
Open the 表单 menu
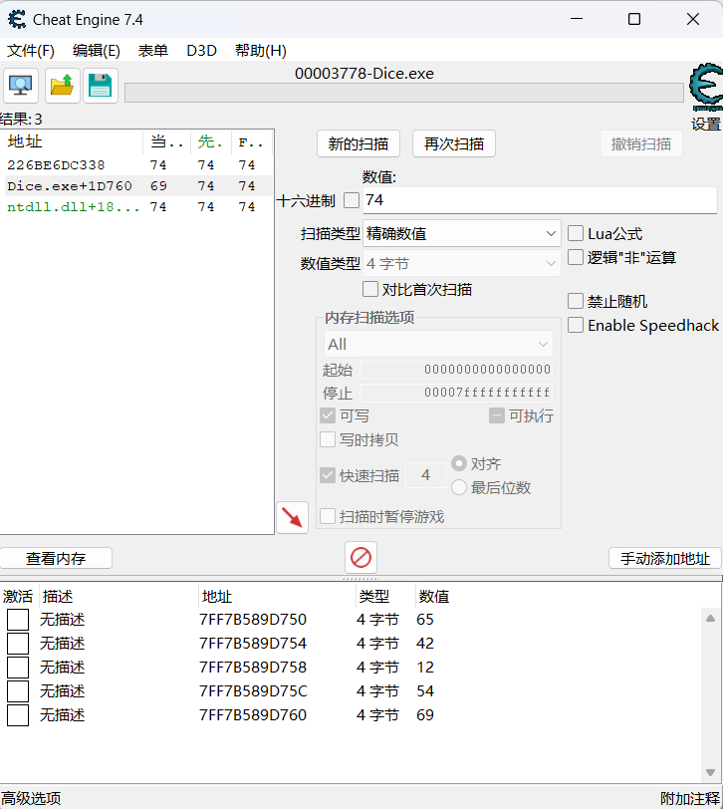[x=153, y=51]
